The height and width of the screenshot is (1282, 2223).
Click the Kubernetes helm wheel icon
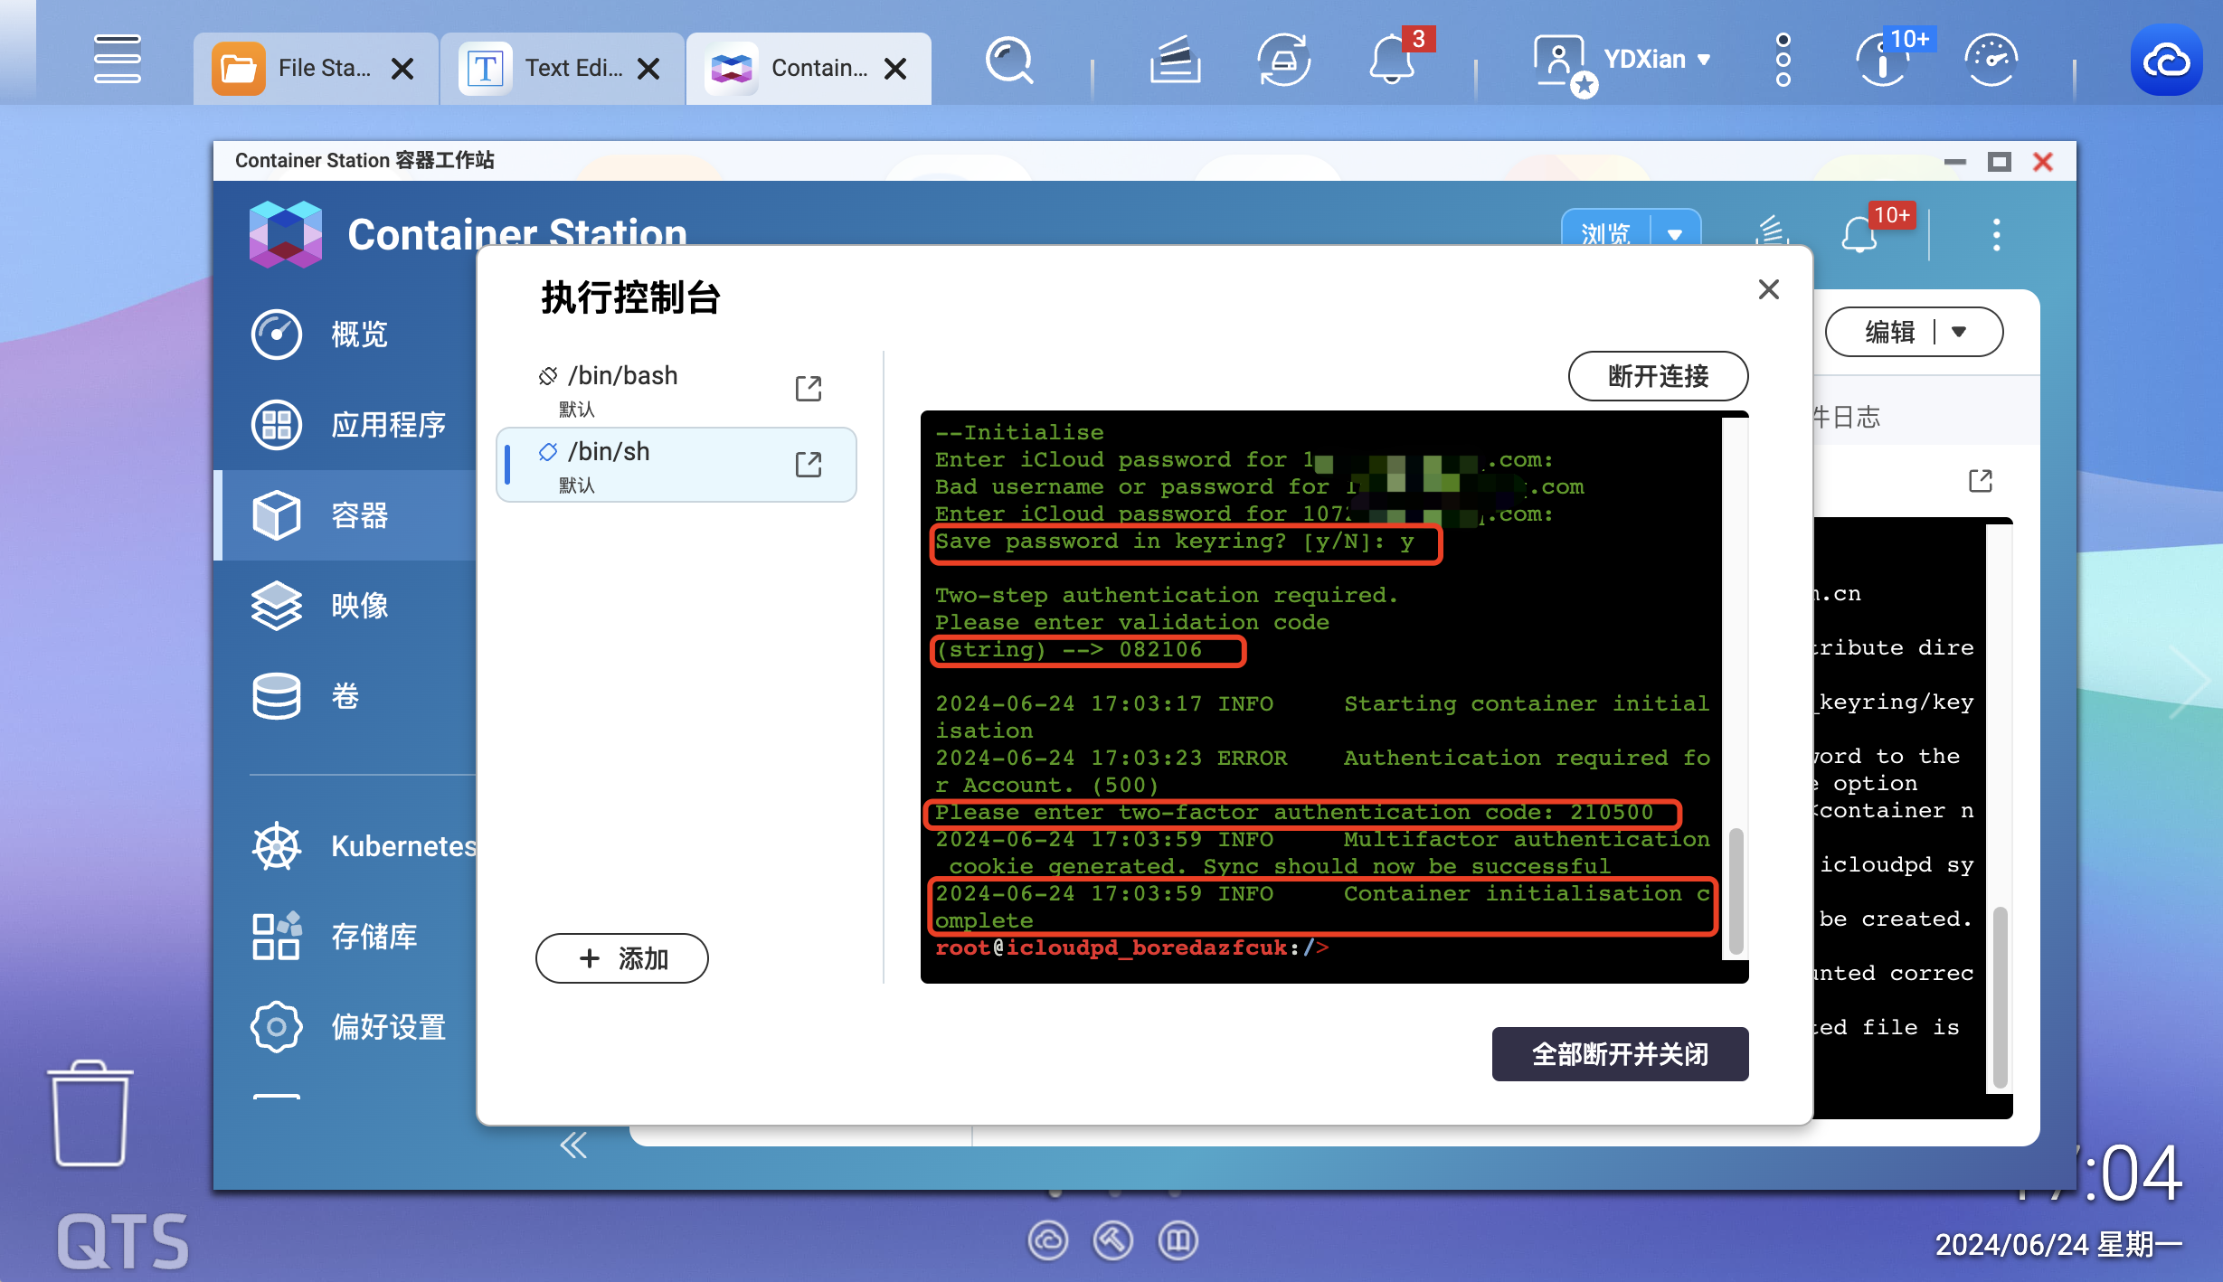point(276,847)
